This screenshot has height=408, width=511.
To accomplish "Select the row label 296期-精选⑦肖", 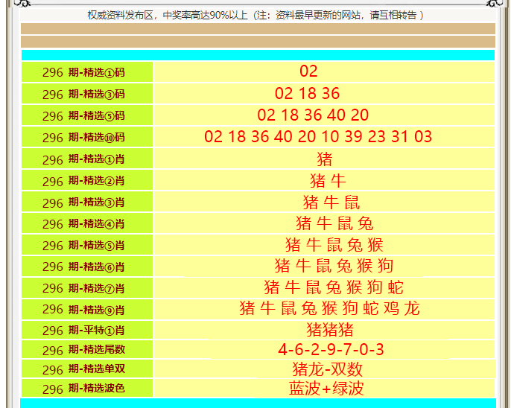I will pos(83,288).
